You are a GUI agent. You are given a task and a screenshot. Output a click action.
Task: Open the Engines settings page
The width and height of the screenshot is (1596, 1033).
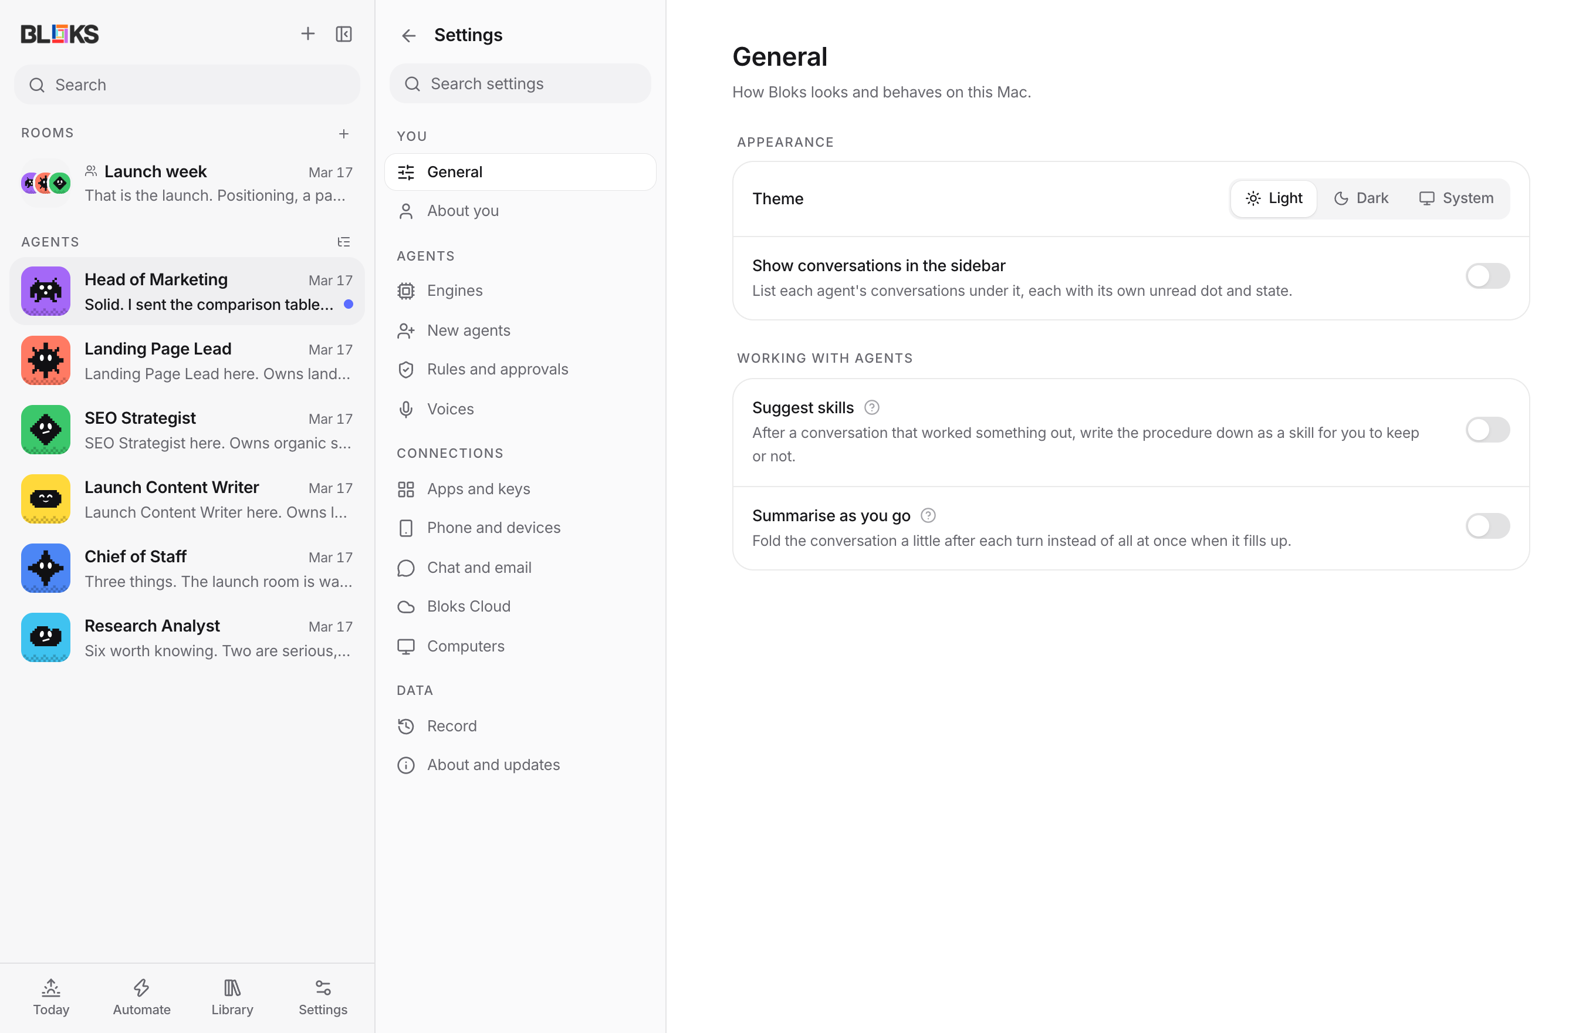[x=520, y=291]
